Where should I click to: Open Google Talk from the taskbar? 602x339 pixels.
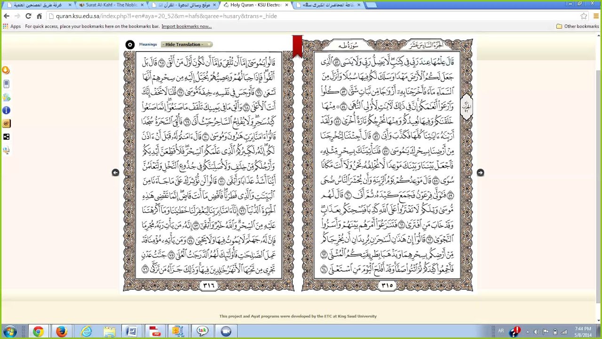(202, 331)
